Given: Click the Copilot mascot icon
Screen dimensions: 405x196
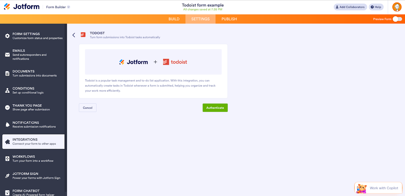Looking at the screenshot, I should click(x=361, y=188).
